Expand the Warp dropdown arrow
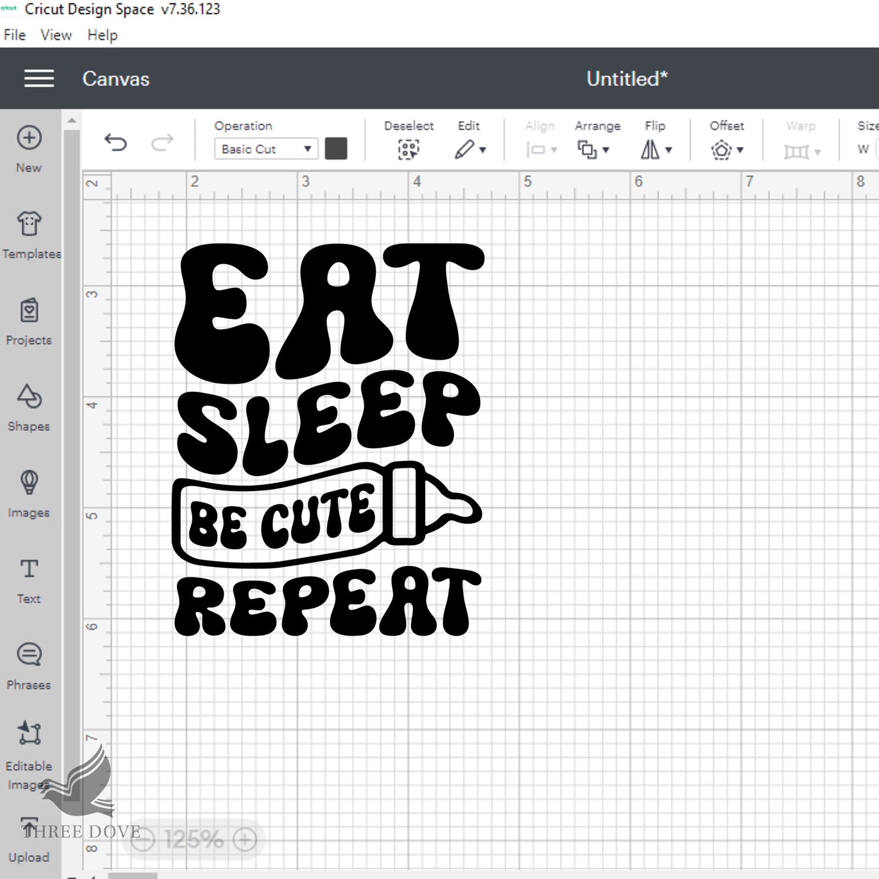The image size is (879, 879). pyautogui.click(x=818, y=152)
